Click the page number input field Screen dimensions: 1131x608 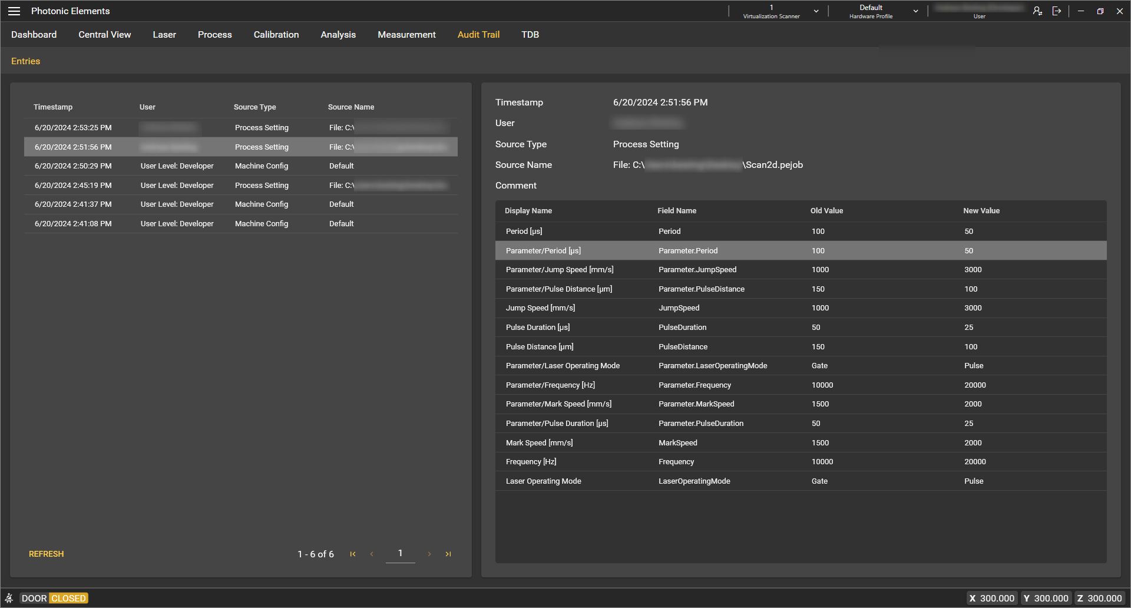(x=401, y=553)
